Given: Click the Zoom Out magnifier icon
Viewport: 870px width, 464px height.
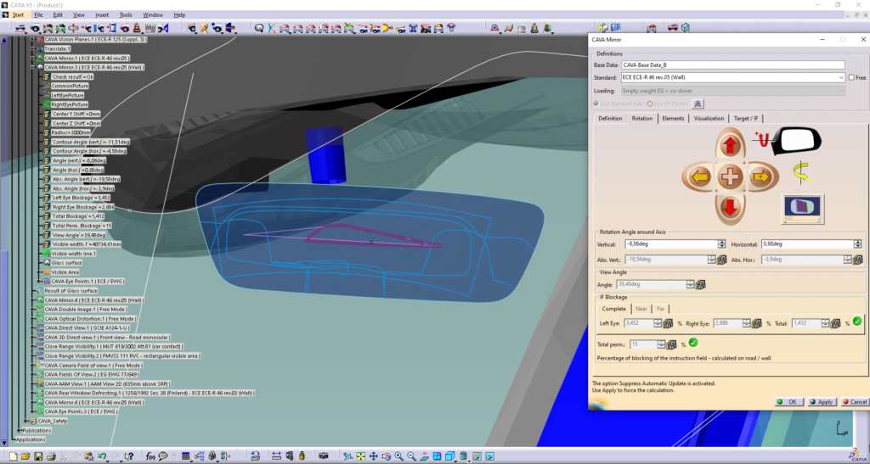Looking at the screenshot, I should [x=412, y=456].
